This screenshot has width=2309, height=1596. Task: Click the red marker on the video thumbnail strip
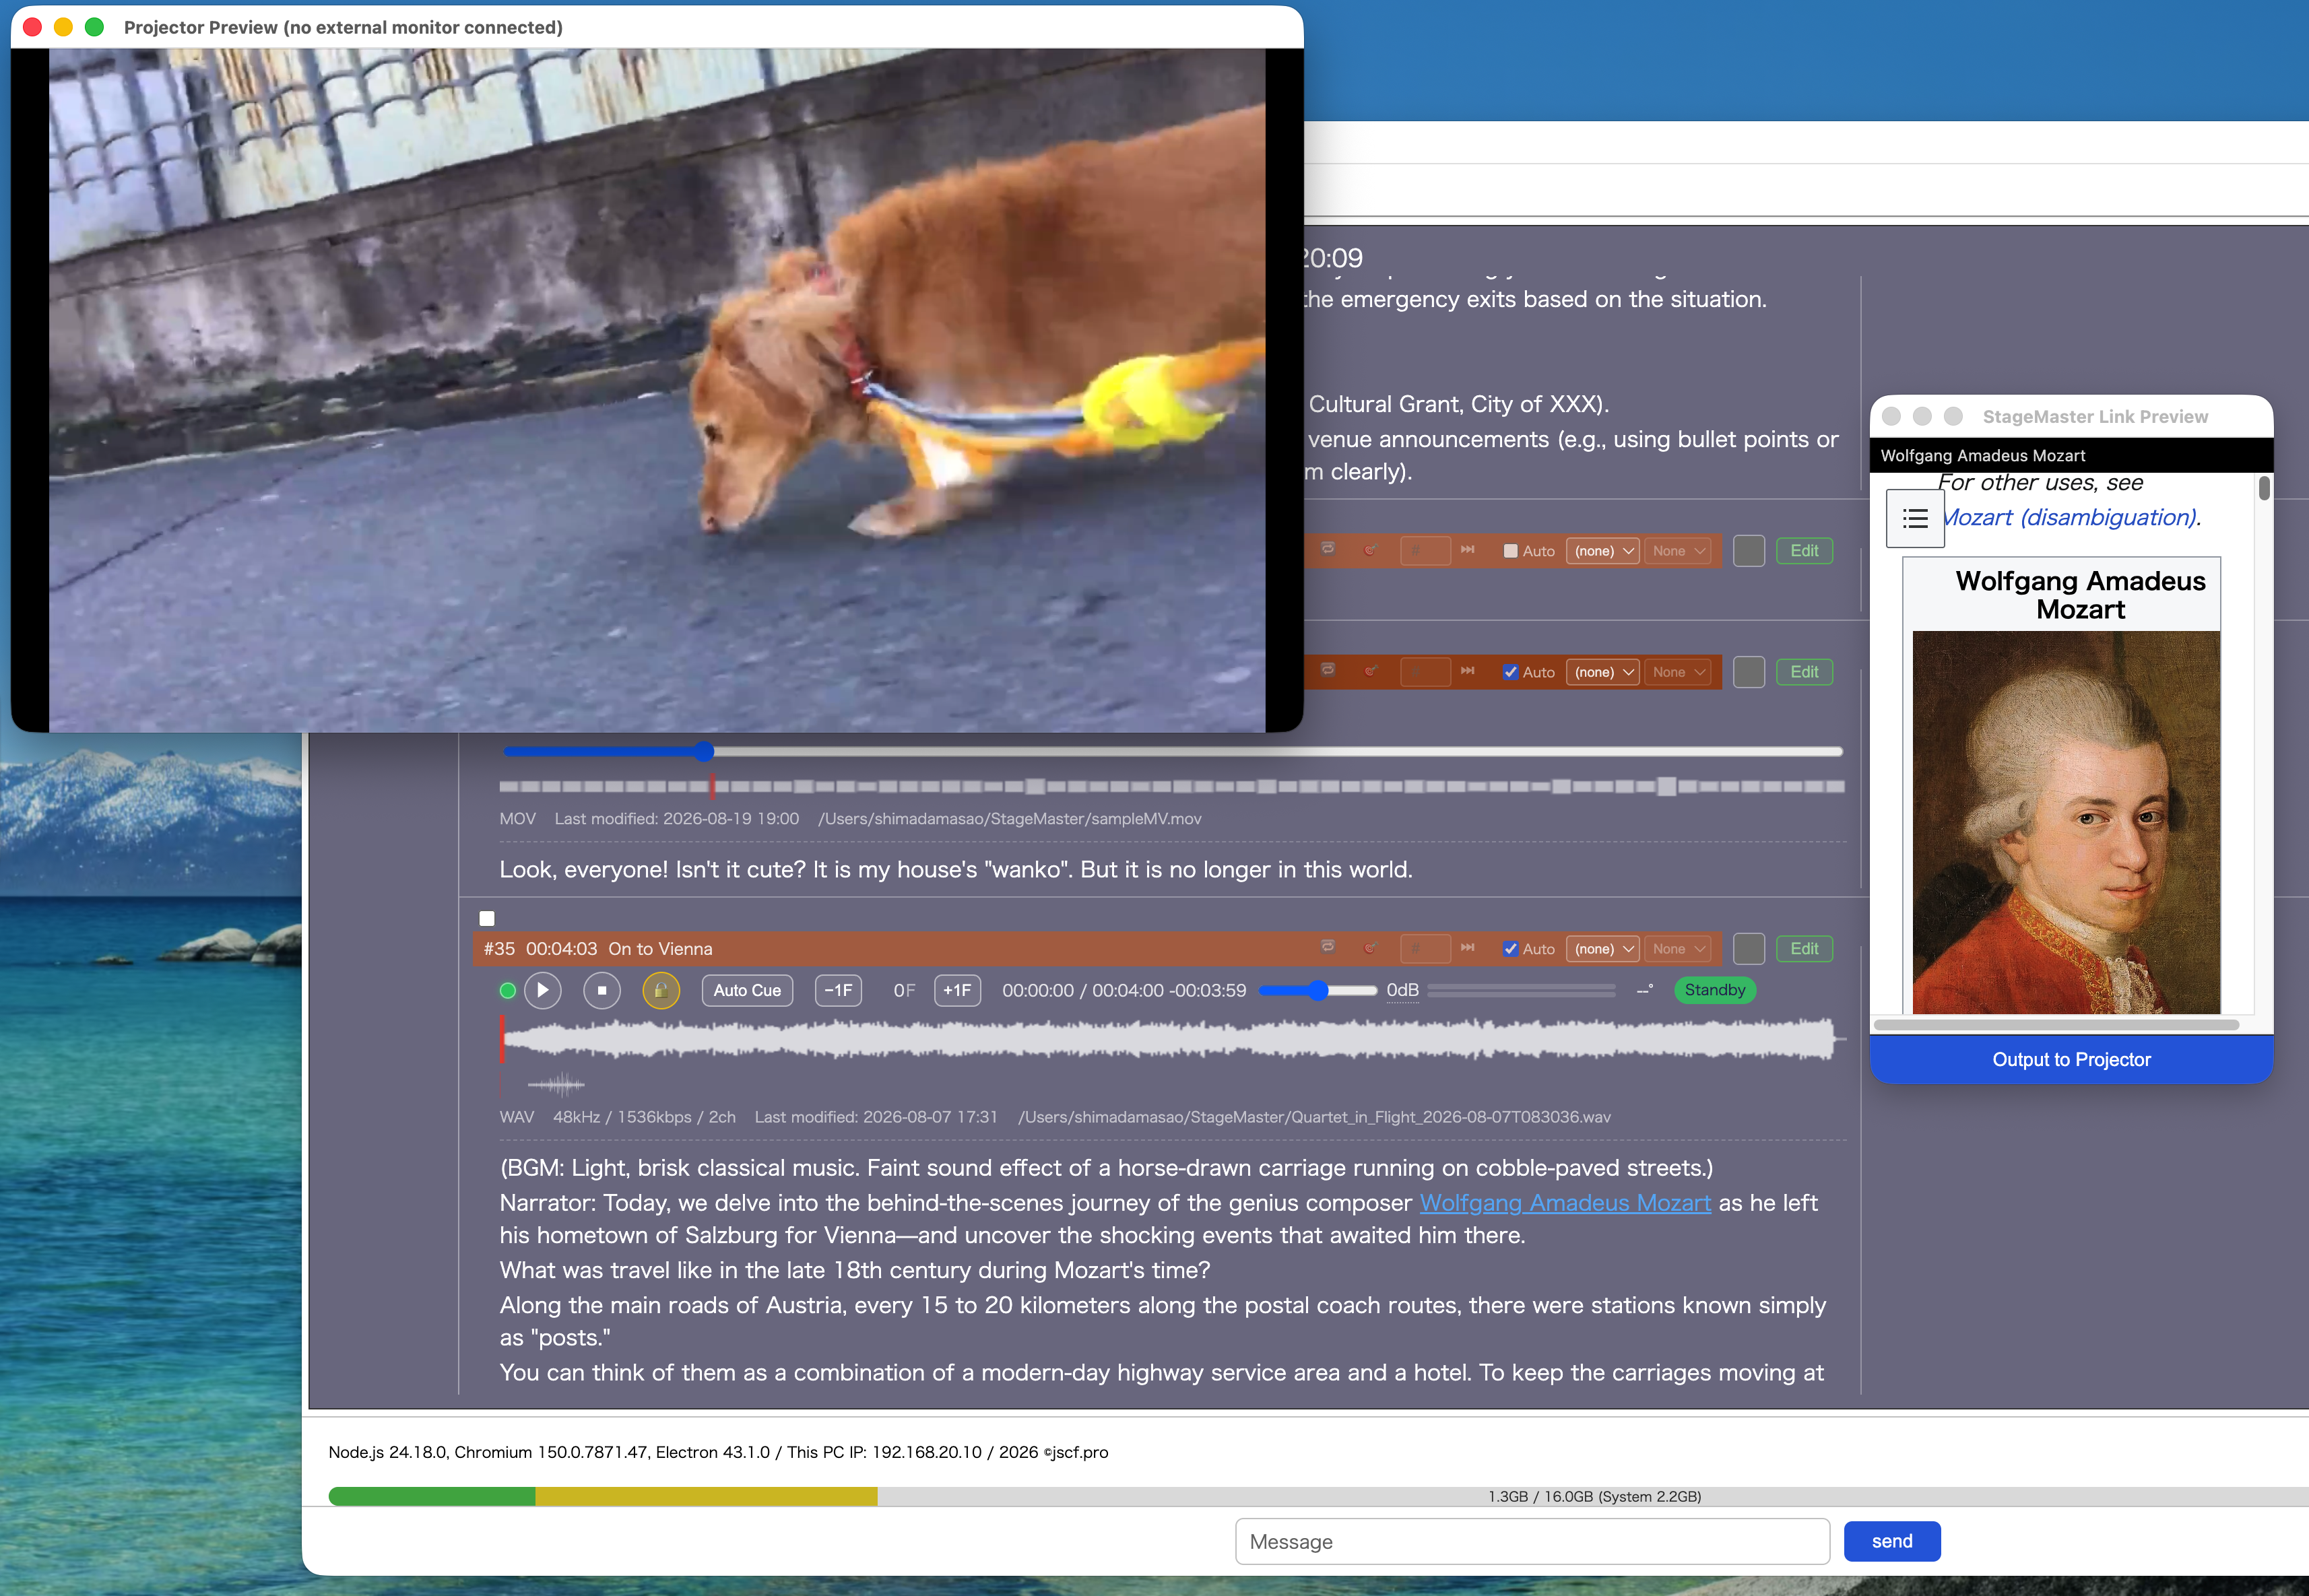tap(712, 786)
